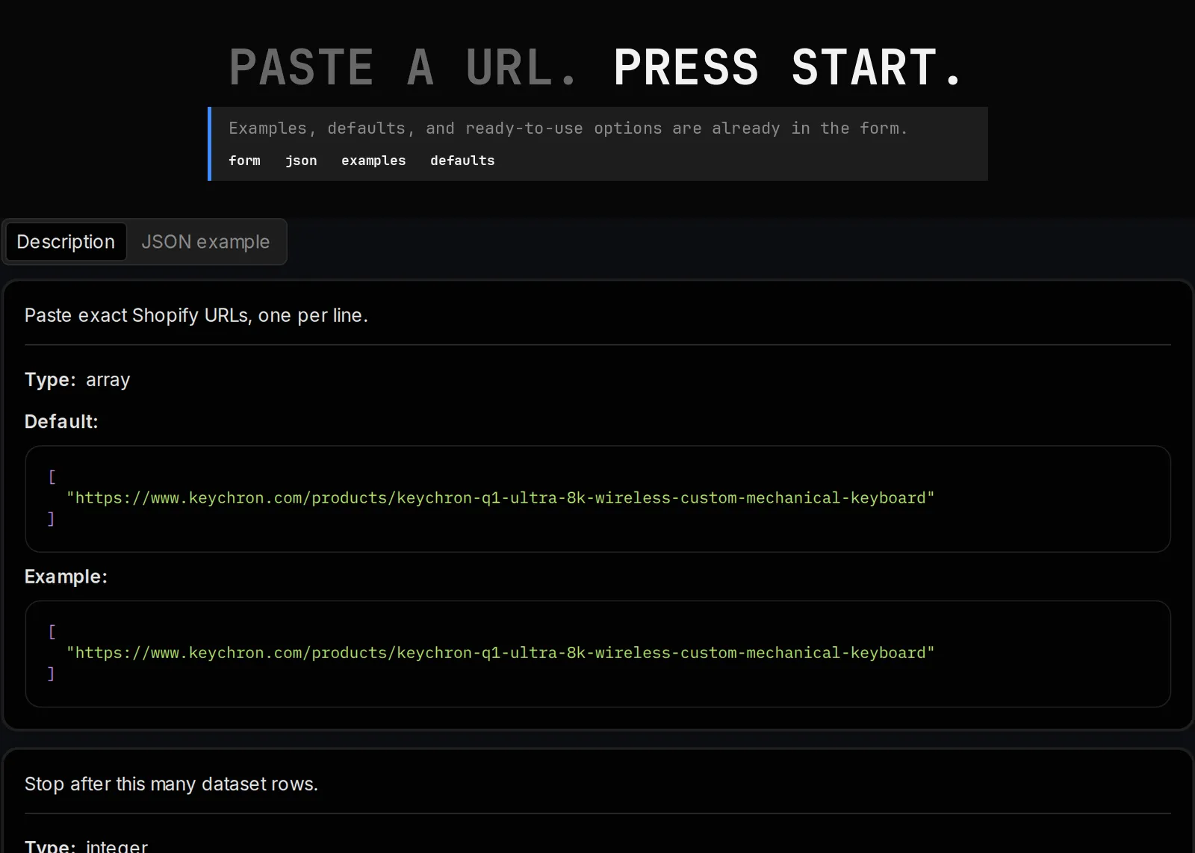Click the 'defaults' tag in banner

[x=462, y=161]
